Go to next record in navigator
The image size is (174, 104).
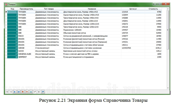[x=15, y=92]
